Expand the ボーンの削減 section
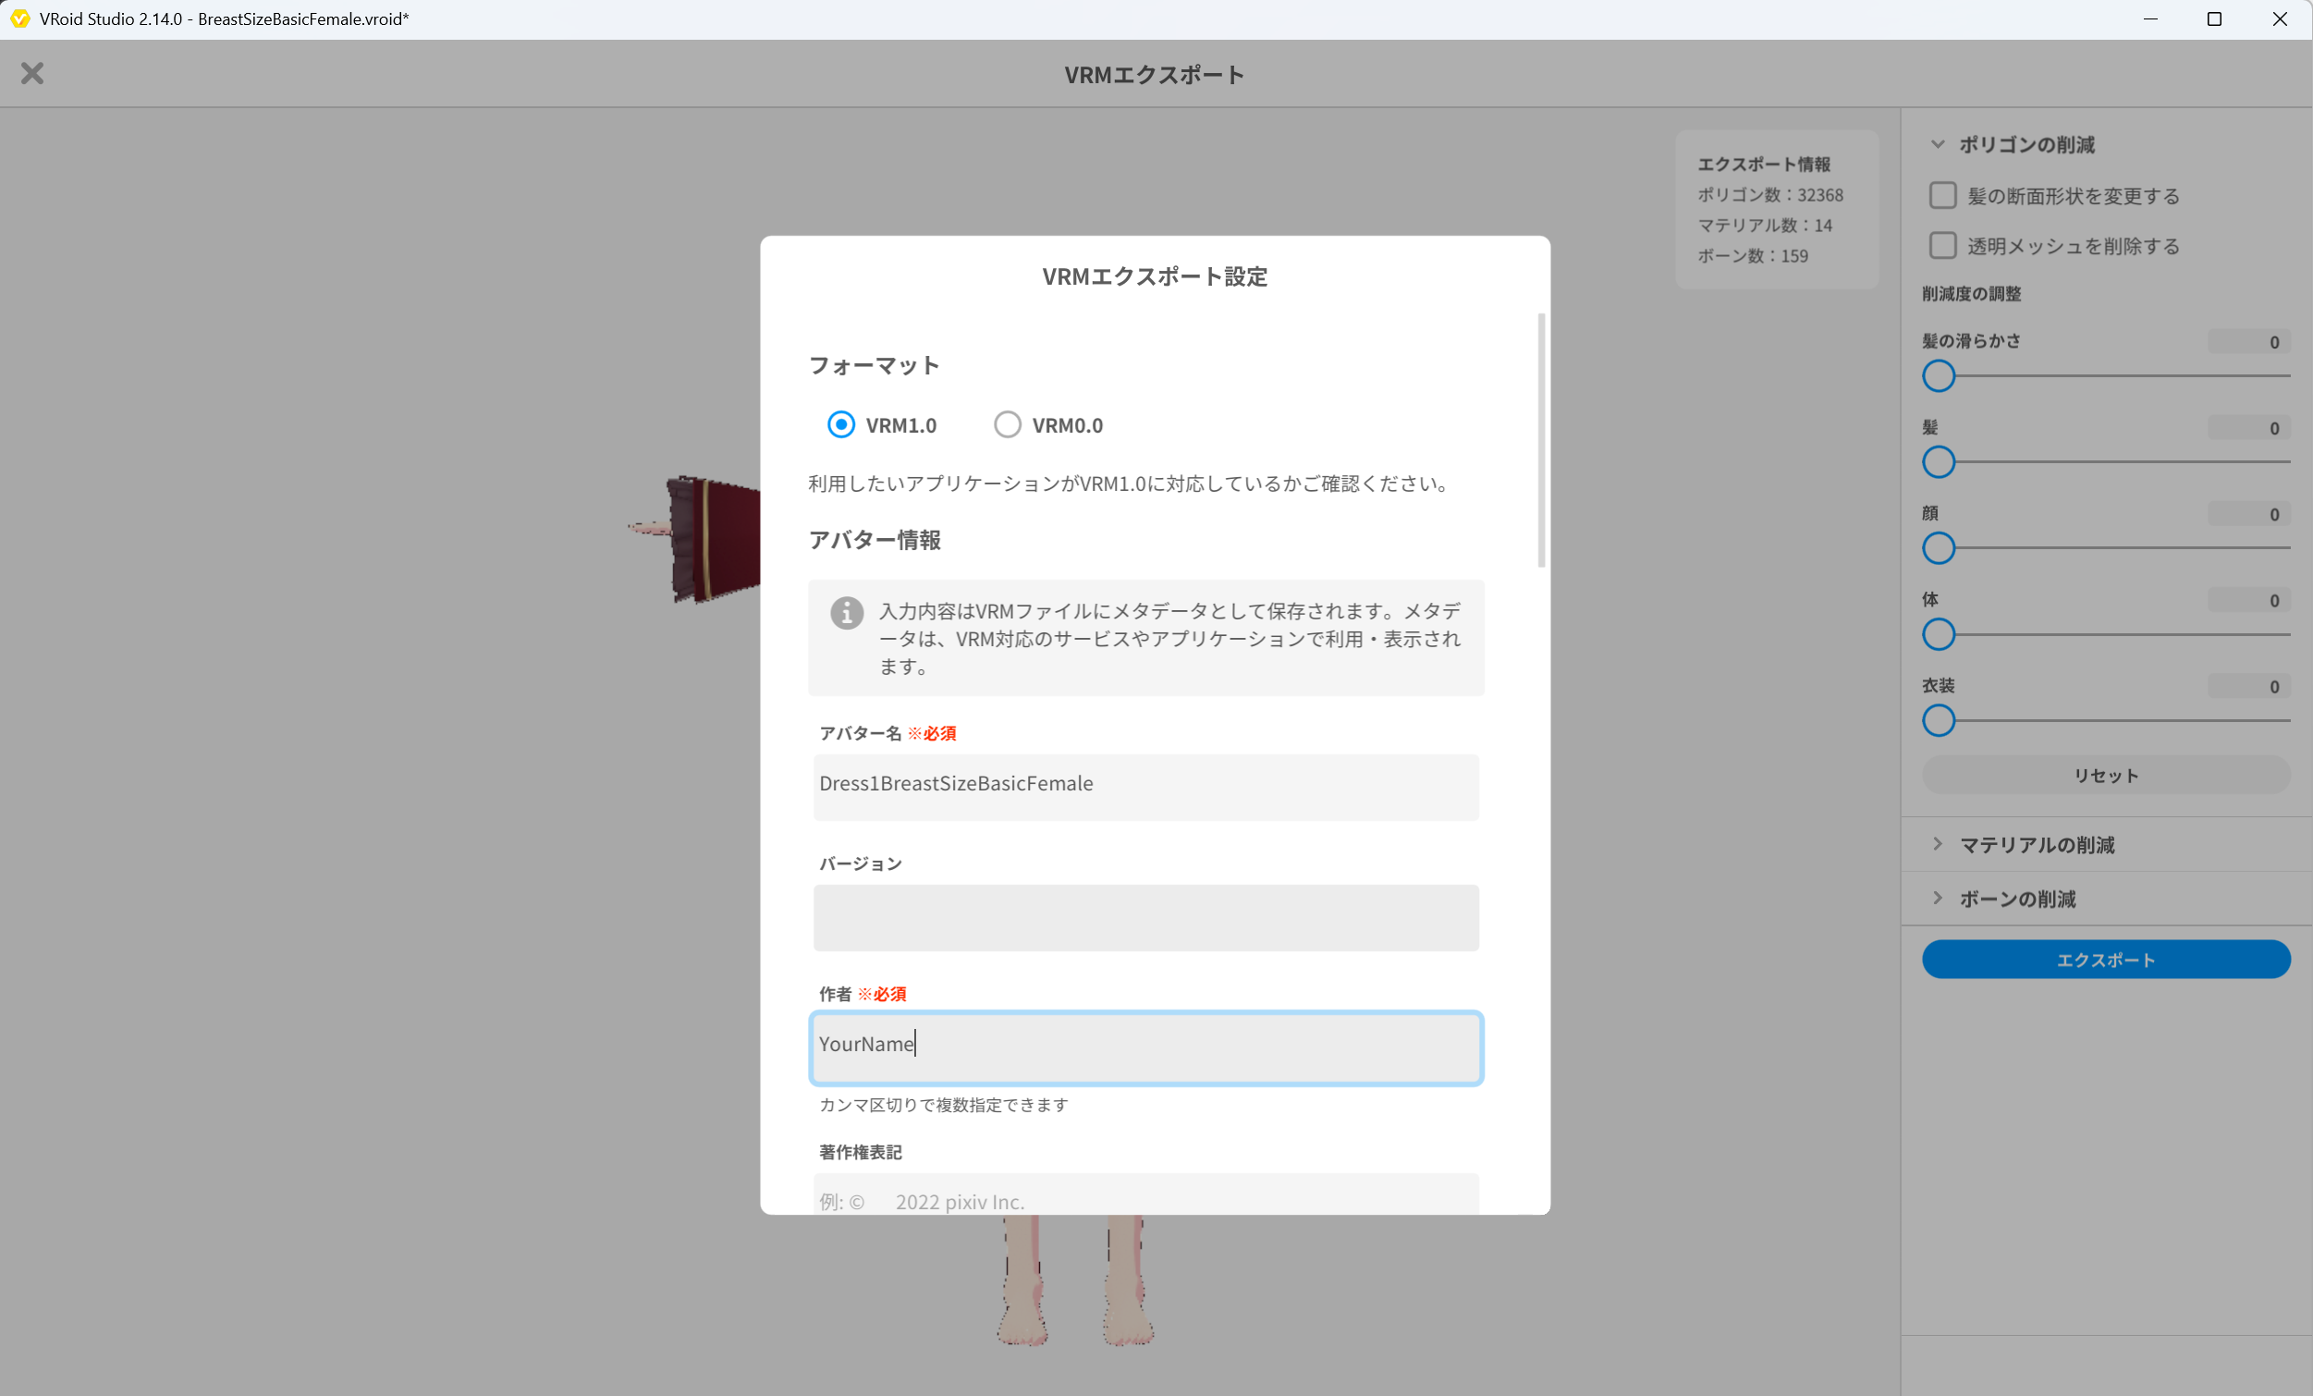Screen dimensions: 2313x1396 pyautogui.click(x=1938, y=899)
